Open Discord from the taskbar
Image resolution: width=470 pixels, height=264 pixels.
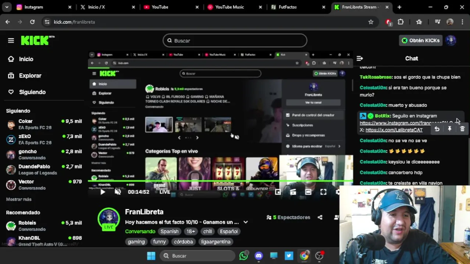(x=259, y=256)
